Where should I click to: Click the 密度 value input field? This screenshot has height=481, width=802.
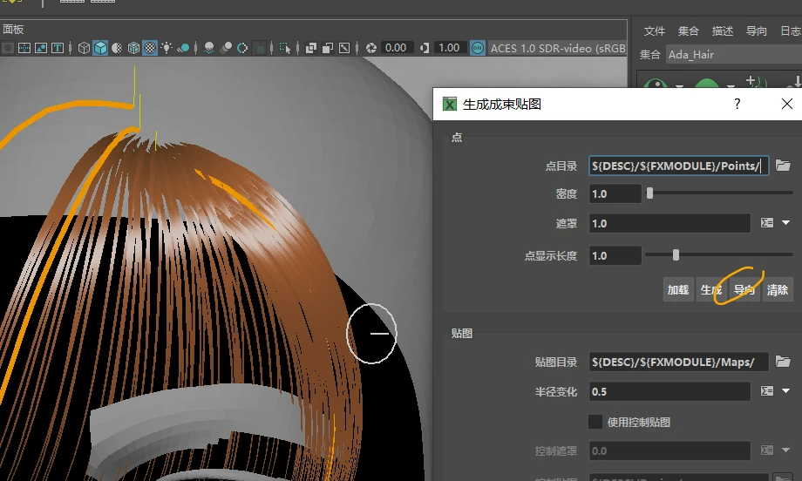click(x=615, y=193)
